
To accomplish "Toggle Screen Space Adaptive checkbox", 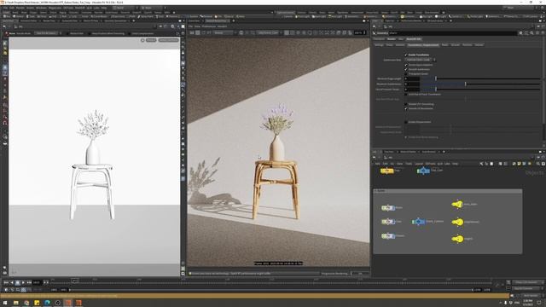I will pos(406,65).
